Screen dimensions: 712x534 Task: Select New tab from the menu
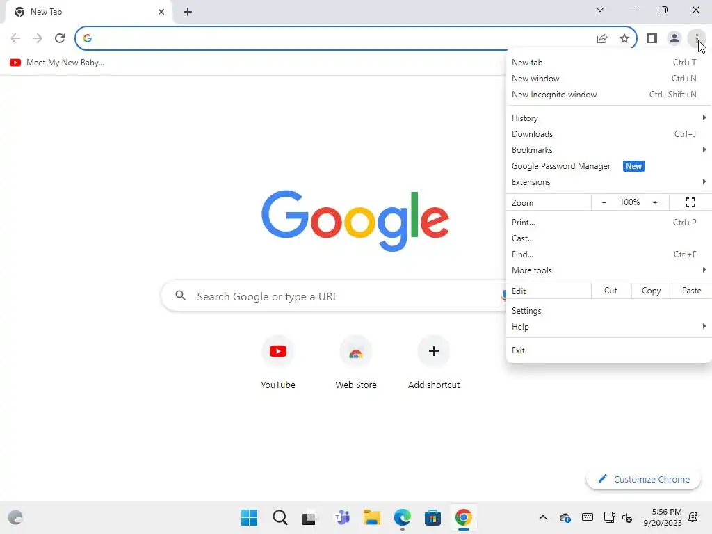[608, 63]
